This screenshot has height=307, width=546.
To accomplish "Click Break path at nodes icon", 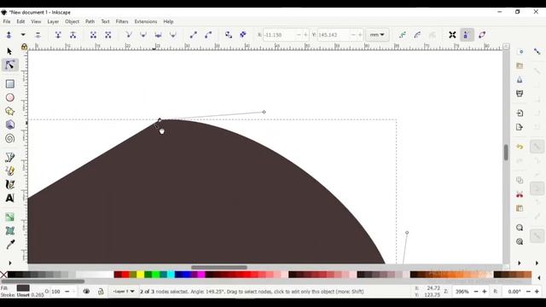I will pos(73,35).
